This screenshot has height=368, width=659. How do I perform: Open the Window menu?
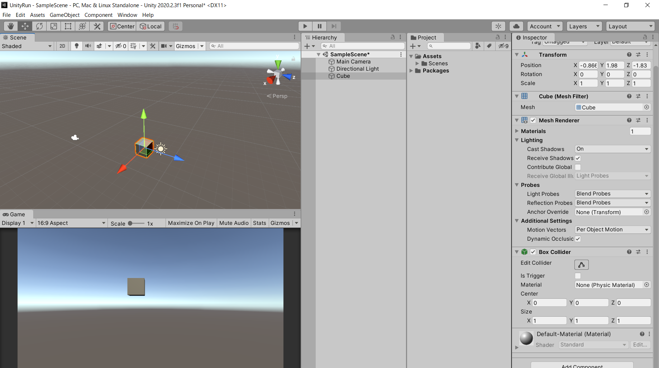[127, 15]
